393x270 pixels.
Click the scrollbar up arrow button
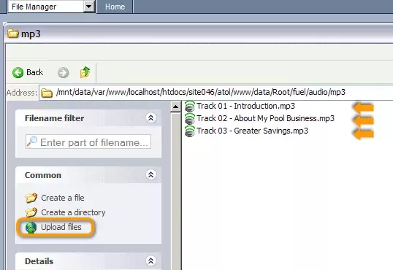click(x=176, y=107)
